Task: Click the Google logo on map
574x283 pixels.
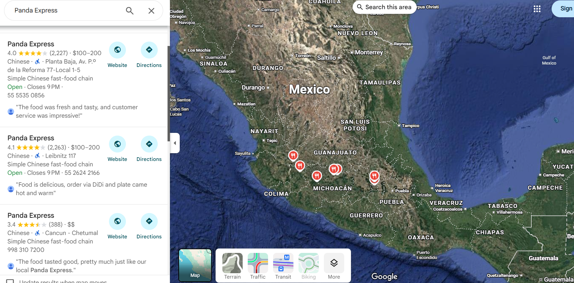Action: [x=384, y=277]
